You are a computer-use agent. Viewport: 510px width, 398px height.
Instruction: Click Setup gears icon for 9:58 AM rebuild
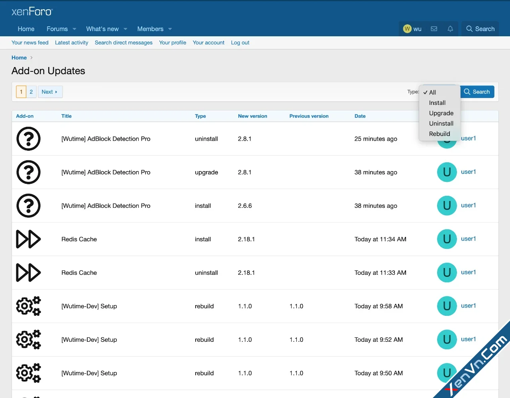click(x=28, y=306)
